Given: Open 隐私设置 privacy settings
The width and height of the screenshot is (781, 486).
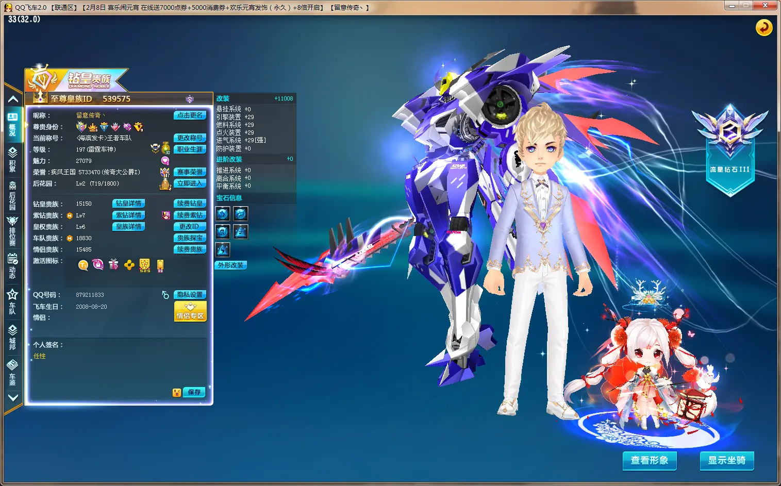Looking at the screenshot, I should 190,295.
